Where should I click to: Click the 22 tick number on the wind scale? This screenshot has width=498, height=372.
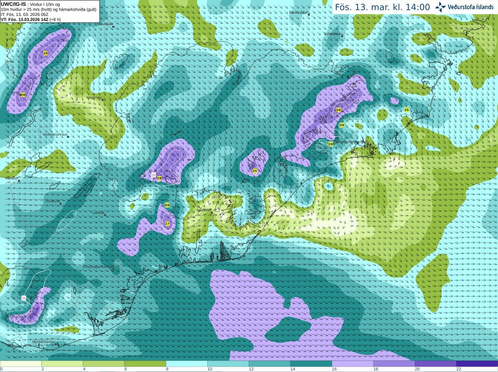(x=459, y=369)
